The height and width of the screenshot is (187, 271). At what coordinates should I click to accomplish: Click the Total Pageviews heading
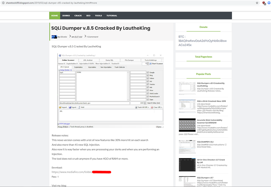203,57
